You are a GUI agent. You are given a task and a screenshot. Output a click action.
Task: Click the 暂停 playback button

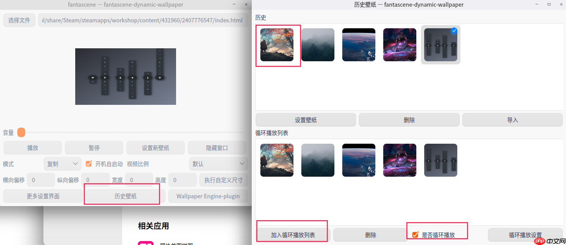pyautogui.click(x=94, y=148)
